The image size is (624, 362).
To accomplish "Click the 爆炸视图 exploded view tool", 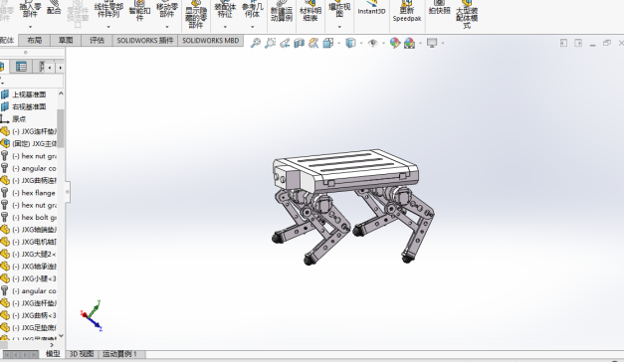I will (x=339, y=10).
